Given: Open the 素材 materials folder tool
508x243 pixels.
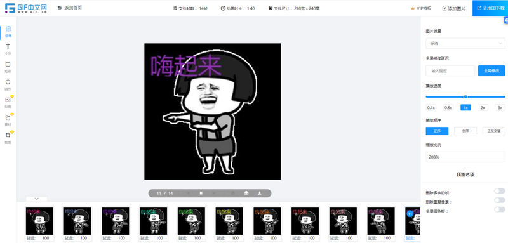Looking at the screenshot, I should (x=8, y=120).
